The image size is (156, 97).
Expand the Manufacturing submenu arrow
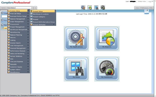(x=28, y=32)
